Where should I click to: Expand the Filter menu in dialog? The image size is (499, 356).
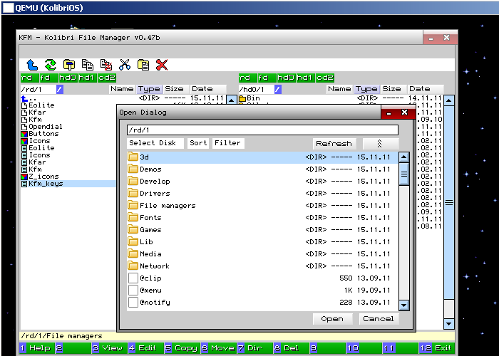[227, 143]
